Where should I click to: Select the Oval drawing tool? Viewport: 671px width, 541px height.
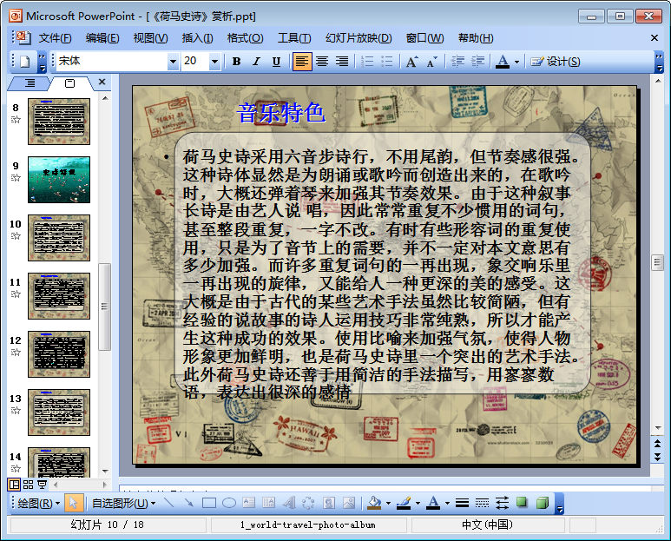click(229, 503)
